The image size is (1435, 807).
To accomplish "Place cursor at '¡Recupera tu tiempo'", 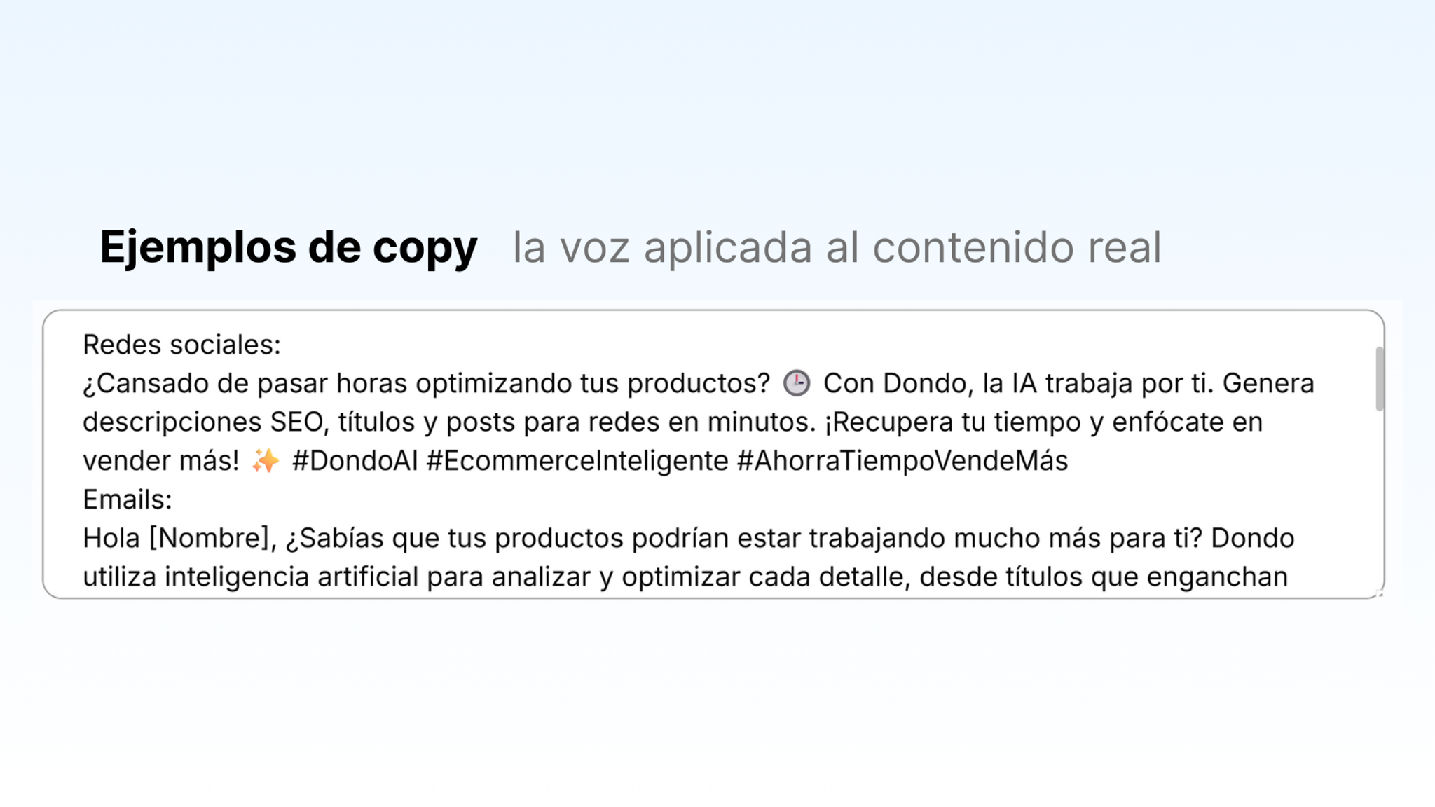I will (952, 422).
